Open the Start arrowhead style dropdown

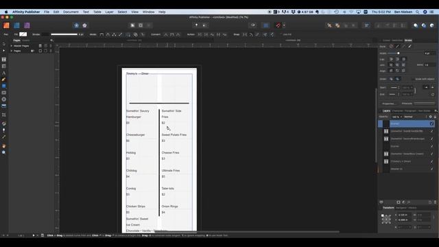(394, 88)
